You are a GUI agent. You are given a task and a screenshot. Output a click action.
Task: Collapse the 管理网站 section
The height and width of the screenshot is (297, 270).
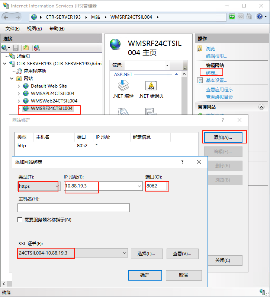coord(261,107)
